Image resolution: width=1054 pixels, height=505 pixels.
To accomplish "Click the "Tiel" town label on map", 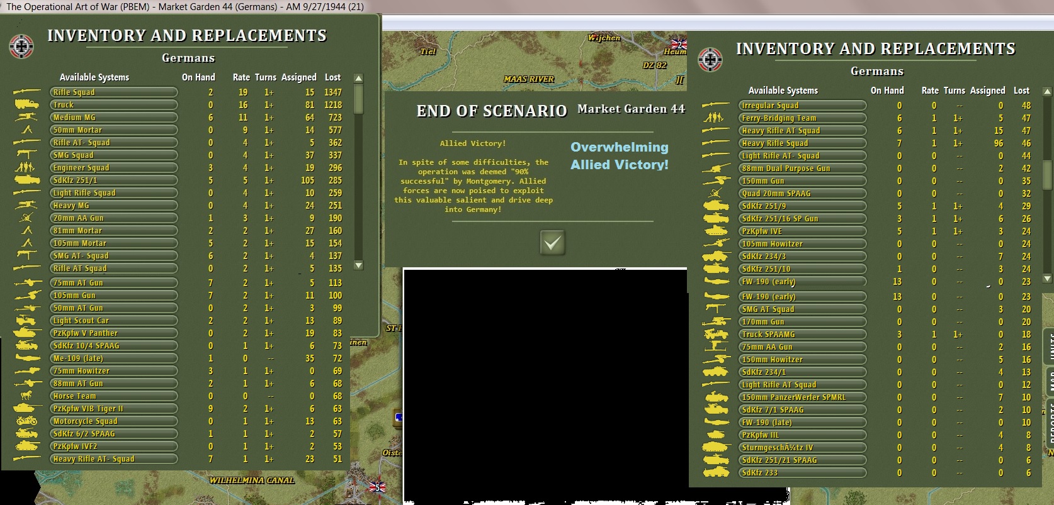I will pyautogui.click(x=428, y=52).
